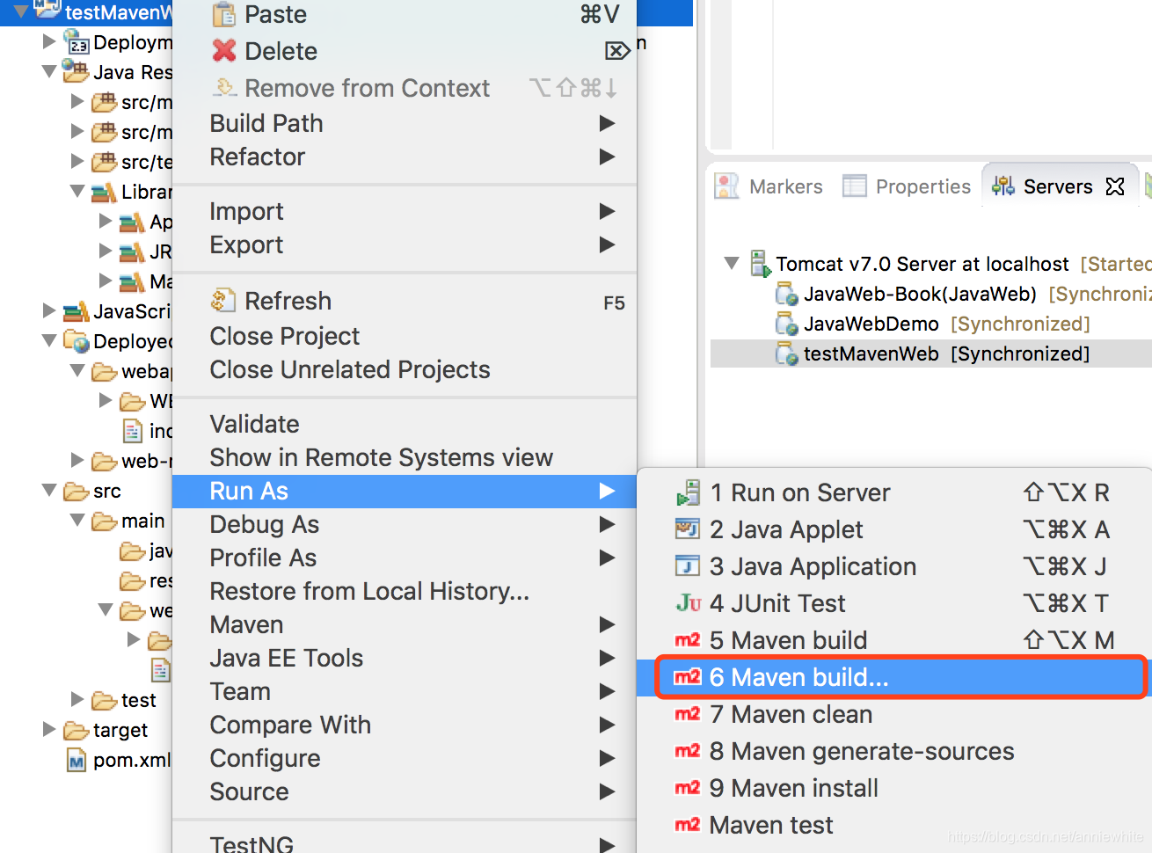Select the pom.xml file
Image resolution: width=1152 pixels, height=853 pixels.
click(132, 760)
